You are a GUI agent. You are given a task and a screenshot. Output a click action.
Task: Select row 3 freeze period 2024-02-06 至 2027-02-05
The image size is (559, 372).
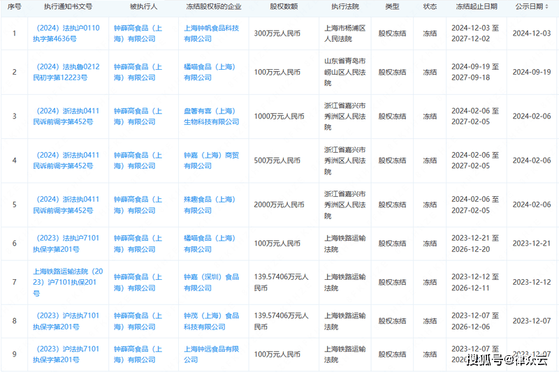coord(475,117)
